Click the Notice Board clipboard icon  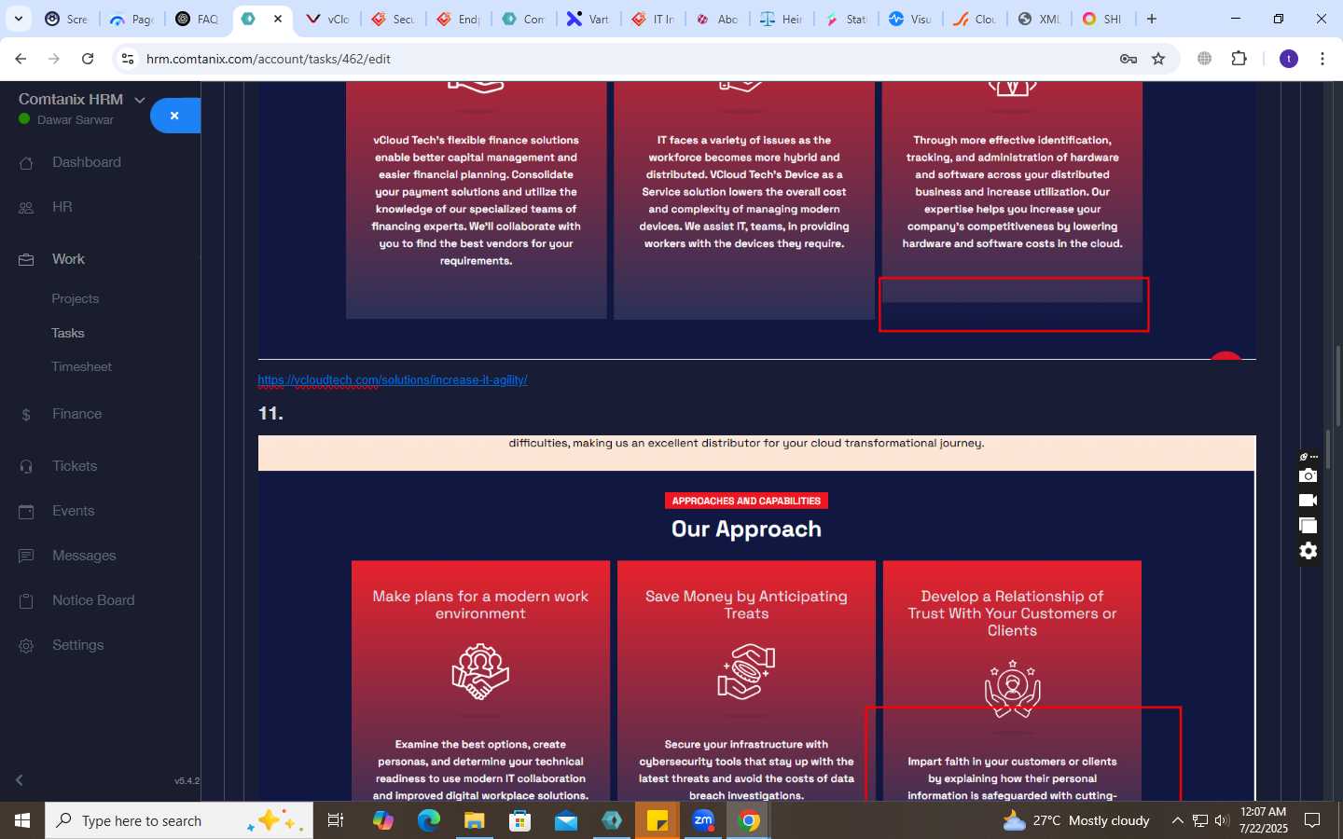pyautogui.click(x=26, y=601)
